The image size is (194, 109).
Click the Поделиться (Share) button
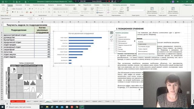coord(187,5)
